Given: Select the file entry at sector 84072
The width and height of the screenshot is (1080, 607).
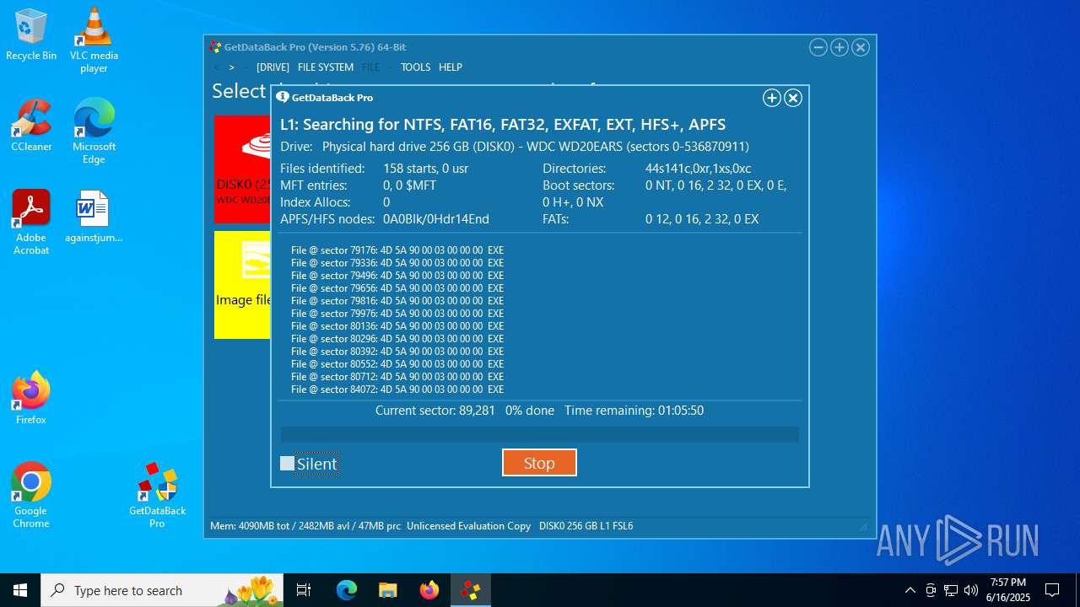Looking at the screenshot, I should coord(397,389).
